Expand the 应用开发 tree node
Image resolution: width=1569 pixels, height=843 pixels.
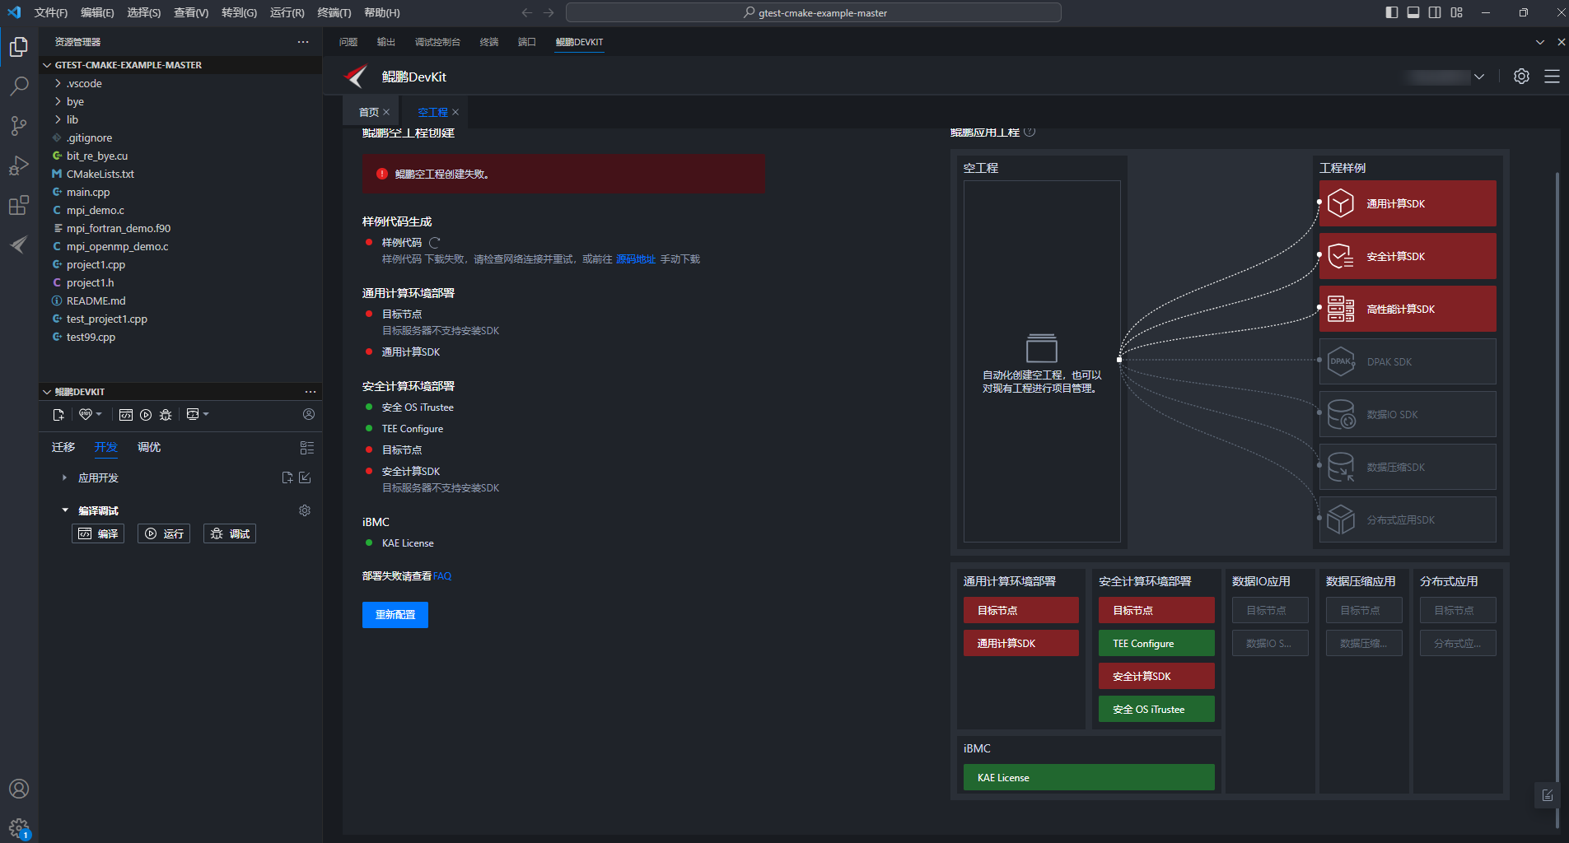click(x=64, y=477)
